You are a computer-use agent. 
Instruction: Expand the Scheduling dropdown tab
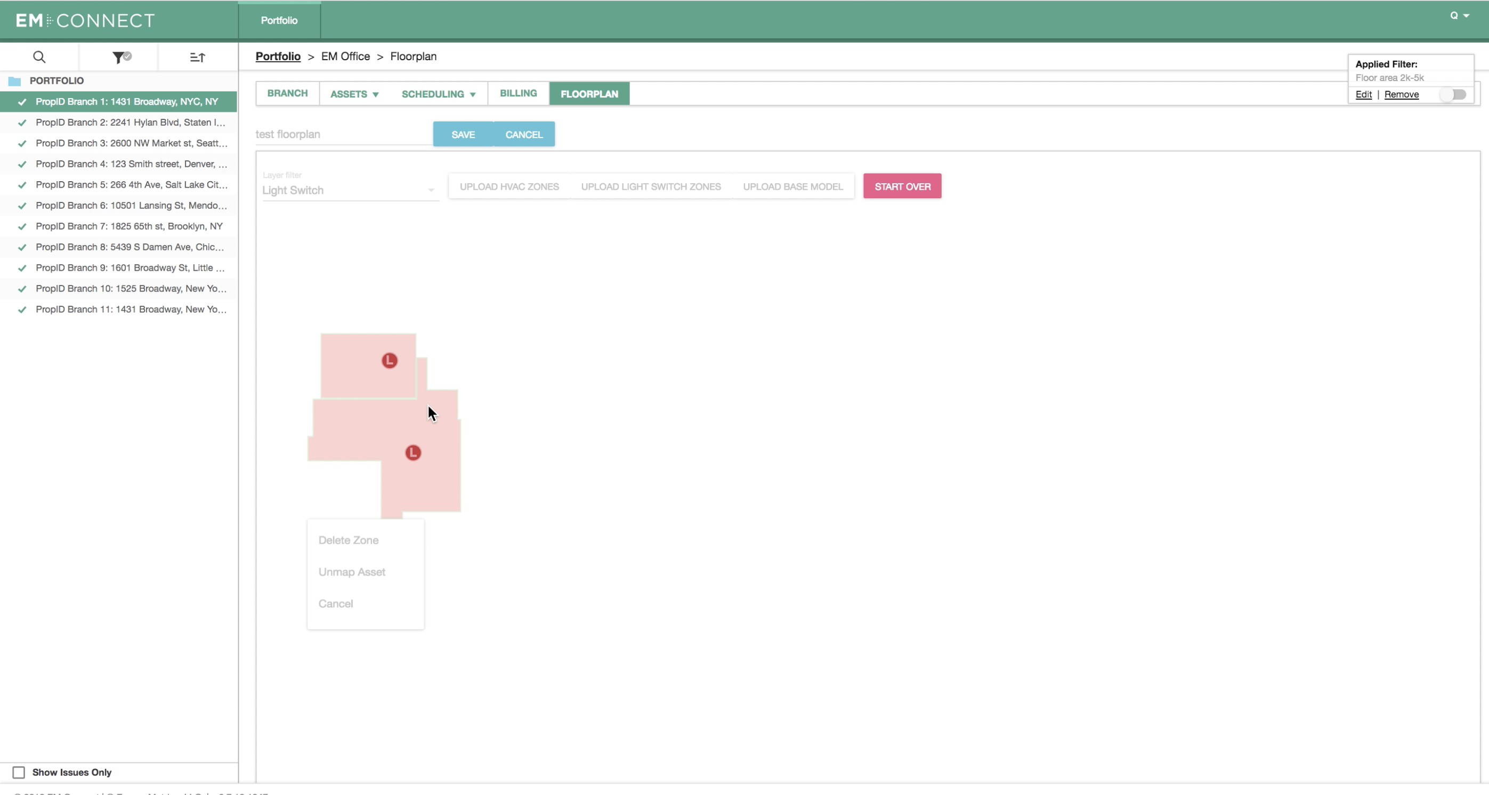(439, 94)
